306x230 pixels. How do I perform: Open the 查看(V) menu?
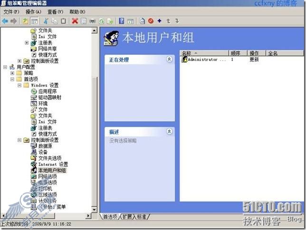pyautogui.click(x=56, y=12)
